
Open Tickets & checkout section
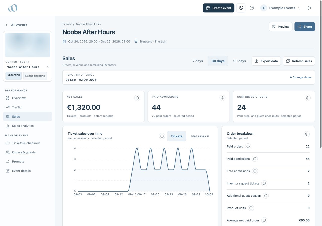[x=27, y=143]
